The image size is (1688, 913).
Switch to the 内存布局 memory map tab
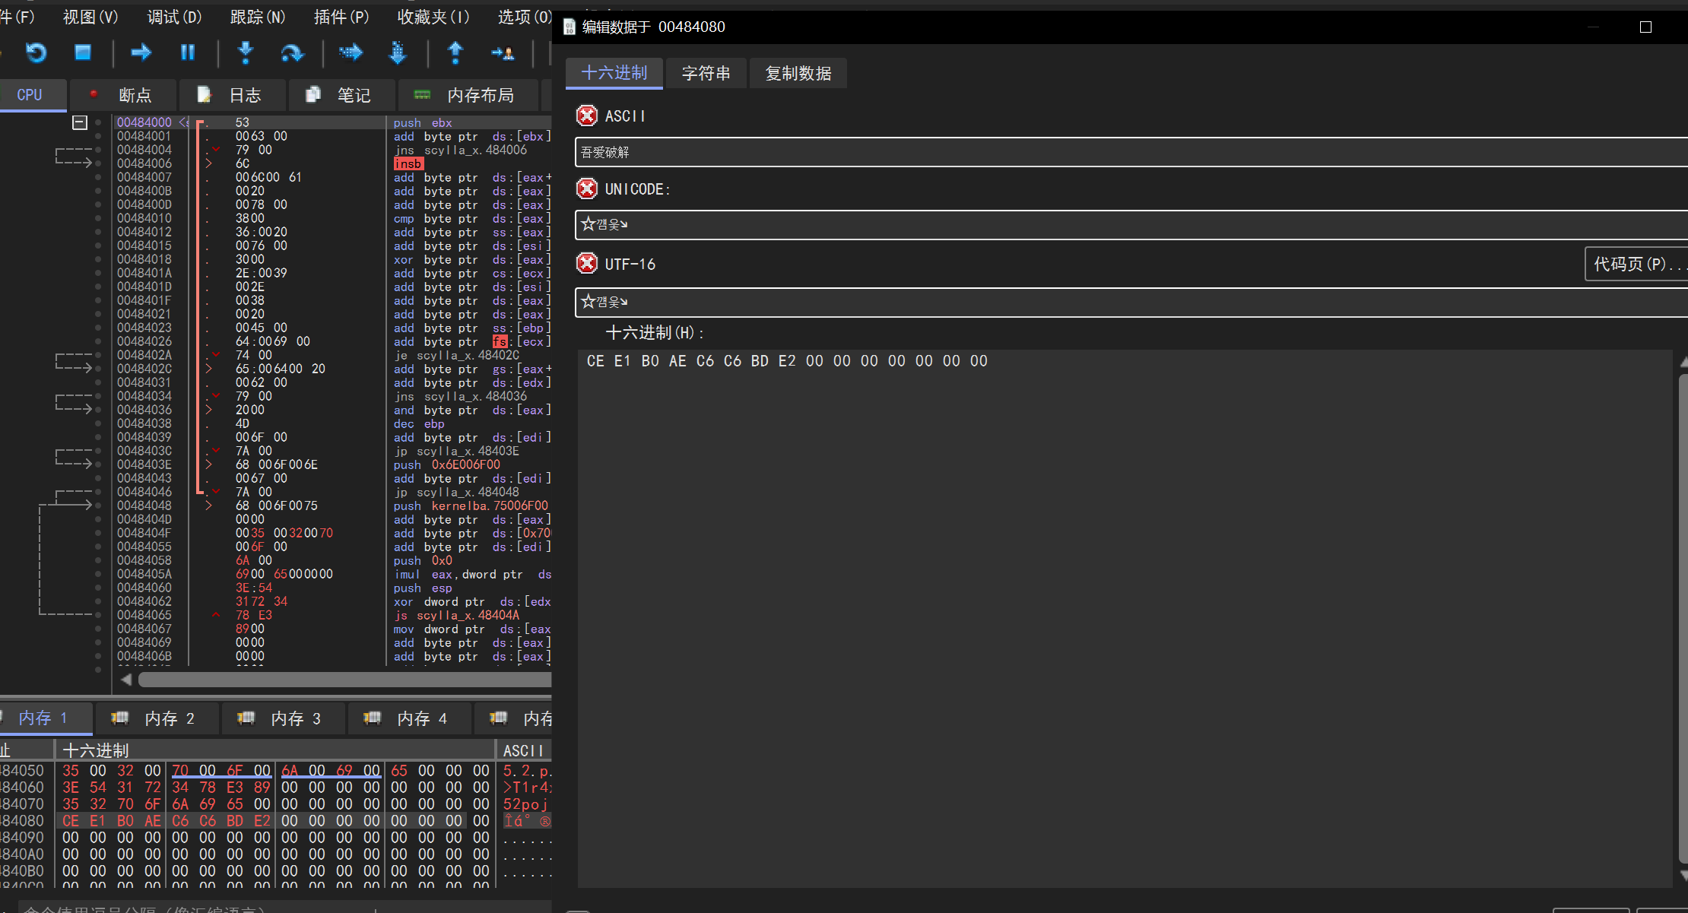coord(468,95)
